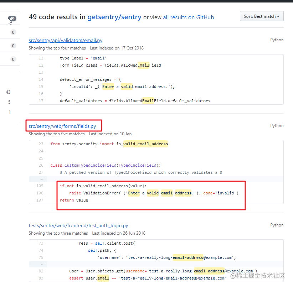Click 'from sentry.security import' code line

(109, 144)
